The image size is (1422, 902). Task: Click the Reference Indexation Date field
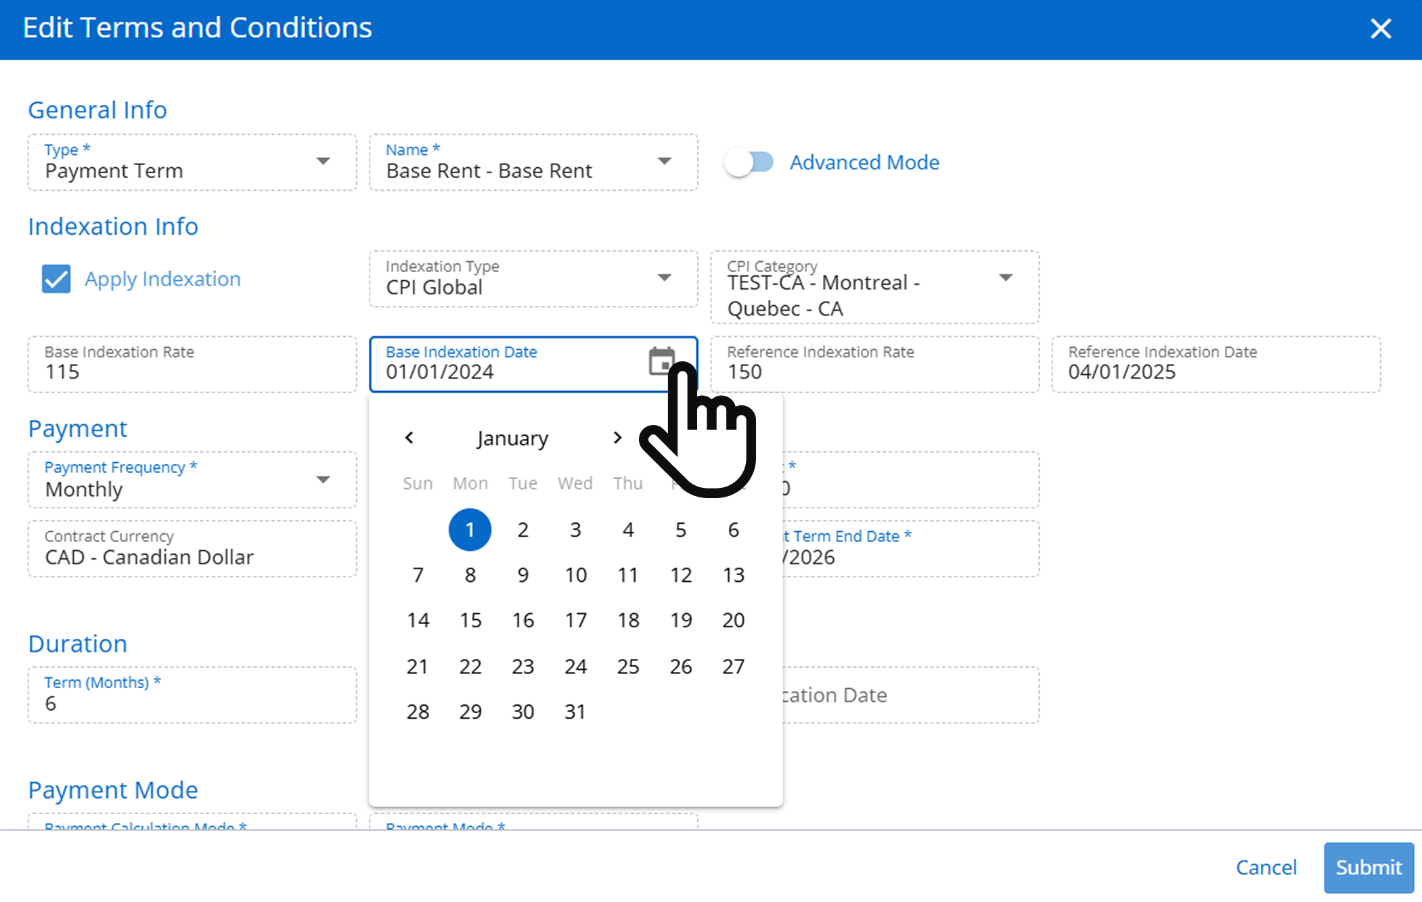click(1216, 365)
